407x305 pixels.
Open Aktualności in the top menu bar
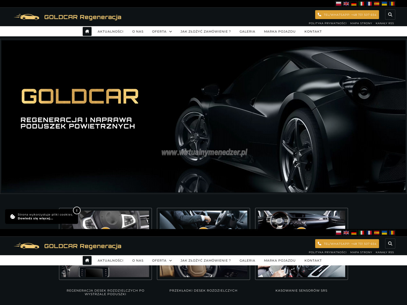point(111,32)
